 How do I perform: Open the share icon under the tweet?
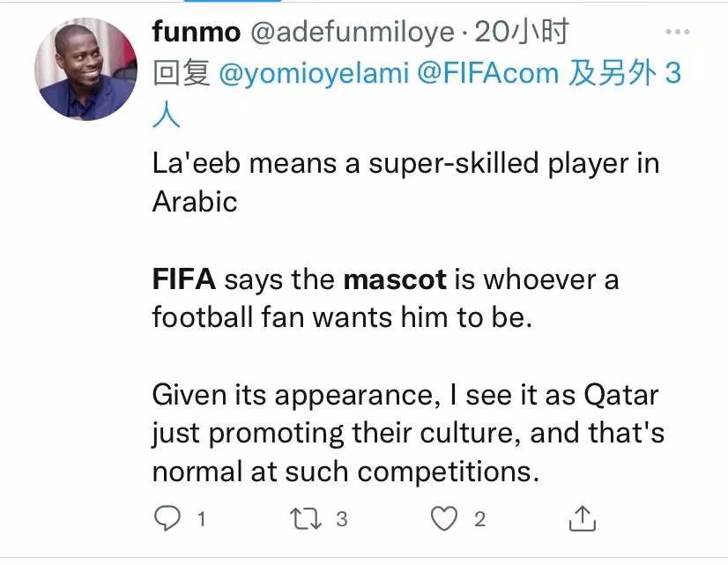click(583, 518)
